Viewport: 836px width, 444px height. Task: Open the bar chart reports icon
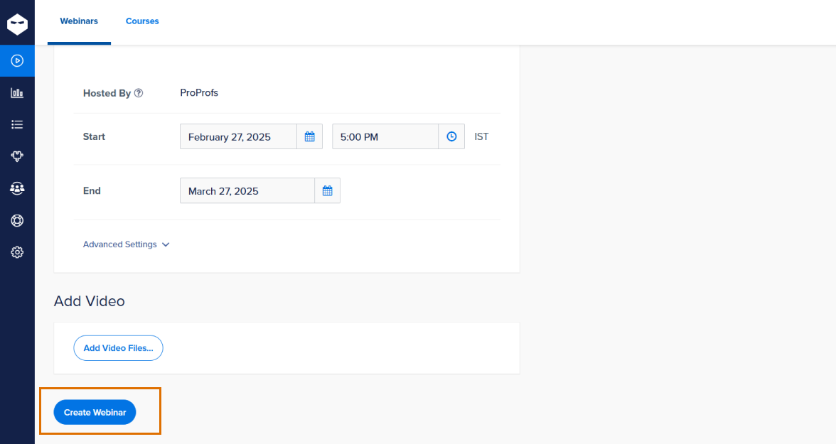pos(17,93)
